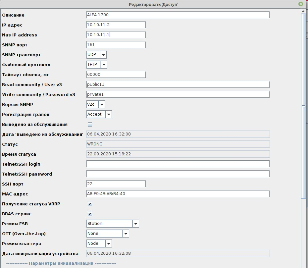Uncheck 'Получение статуса VRRP' checkbox
Image resolution: width=308 pixels, height=268 pixels.
[x=89, y=204]
